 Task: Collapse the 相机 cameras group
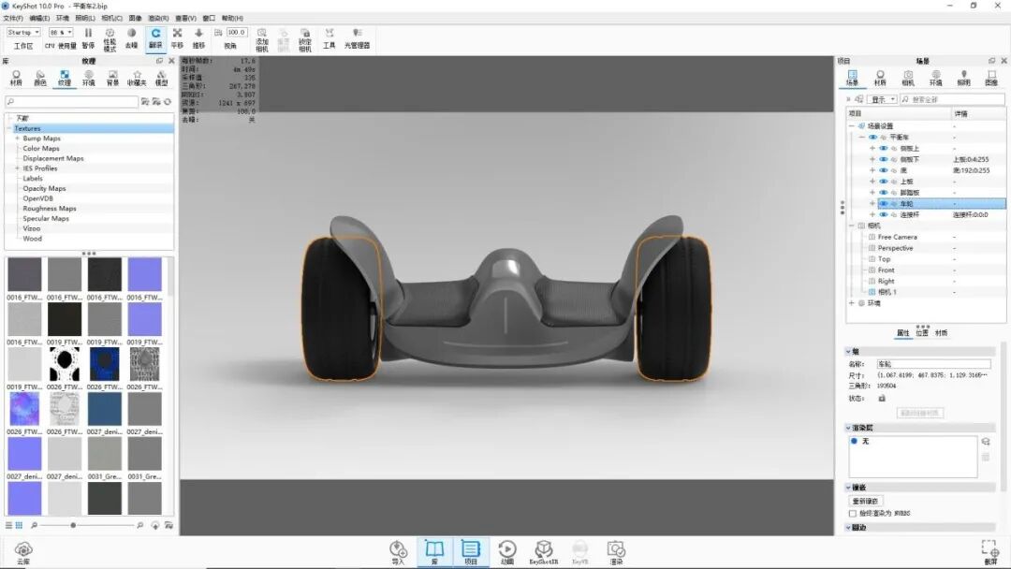click(x=851, y=226)
